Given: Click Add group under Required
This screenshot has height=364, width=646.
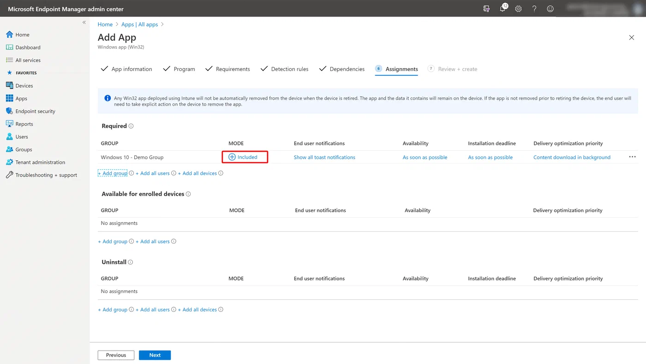Looking at the screenshot, I should coord(113,173).
